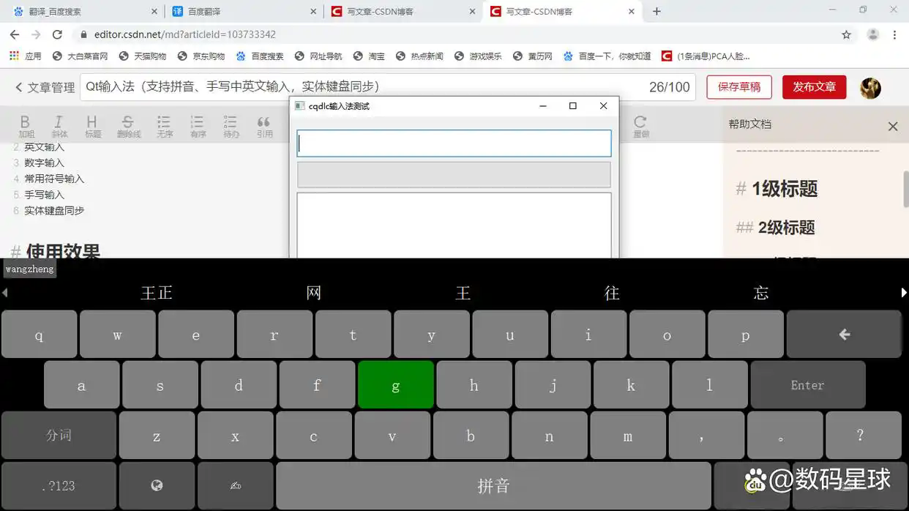Click the 发布文章 publish button
Image resolution: width=909 pixels, height=511 pixels.
(814, 87)
